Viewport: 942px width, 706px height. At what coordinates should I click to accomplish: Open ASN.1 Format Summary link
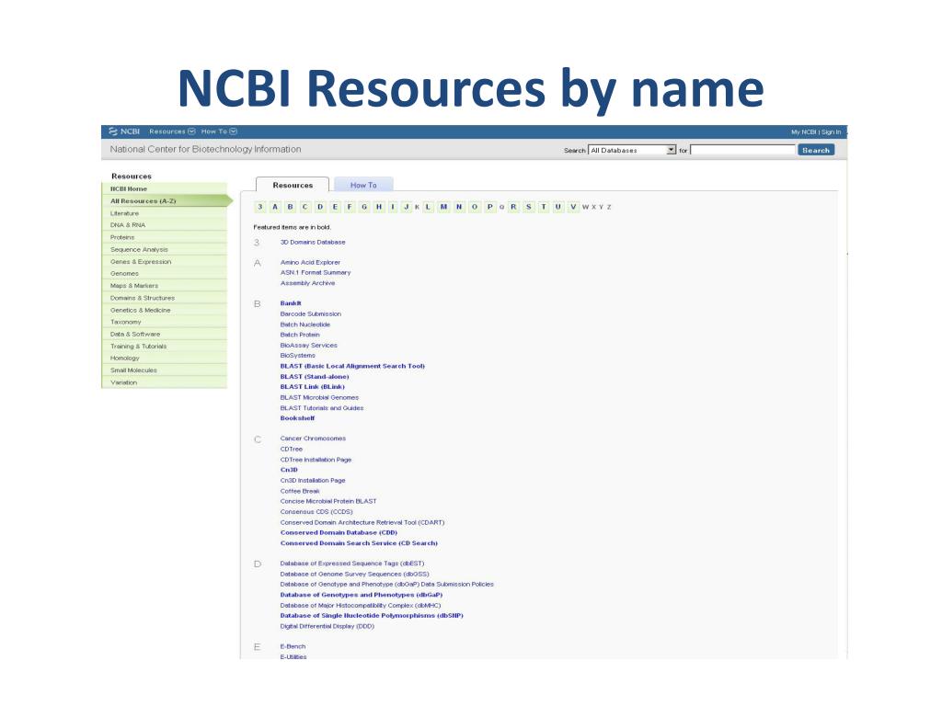pyautogui.click(x=316, y=272)
